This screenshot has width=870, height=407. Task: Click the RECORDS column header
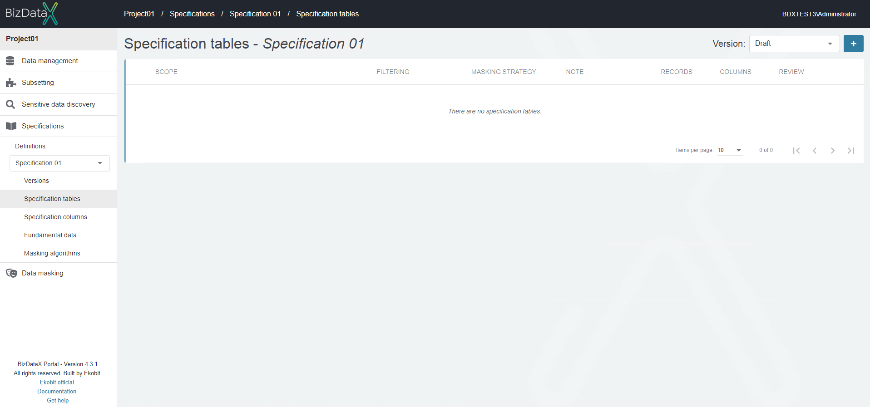(677, 72)
